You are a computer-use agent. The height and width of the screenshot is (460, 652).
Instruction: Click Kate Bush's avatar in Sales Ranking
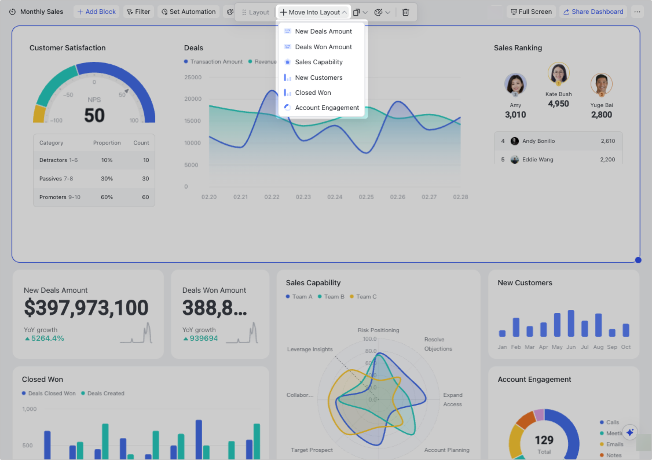[x=558, y=73]
